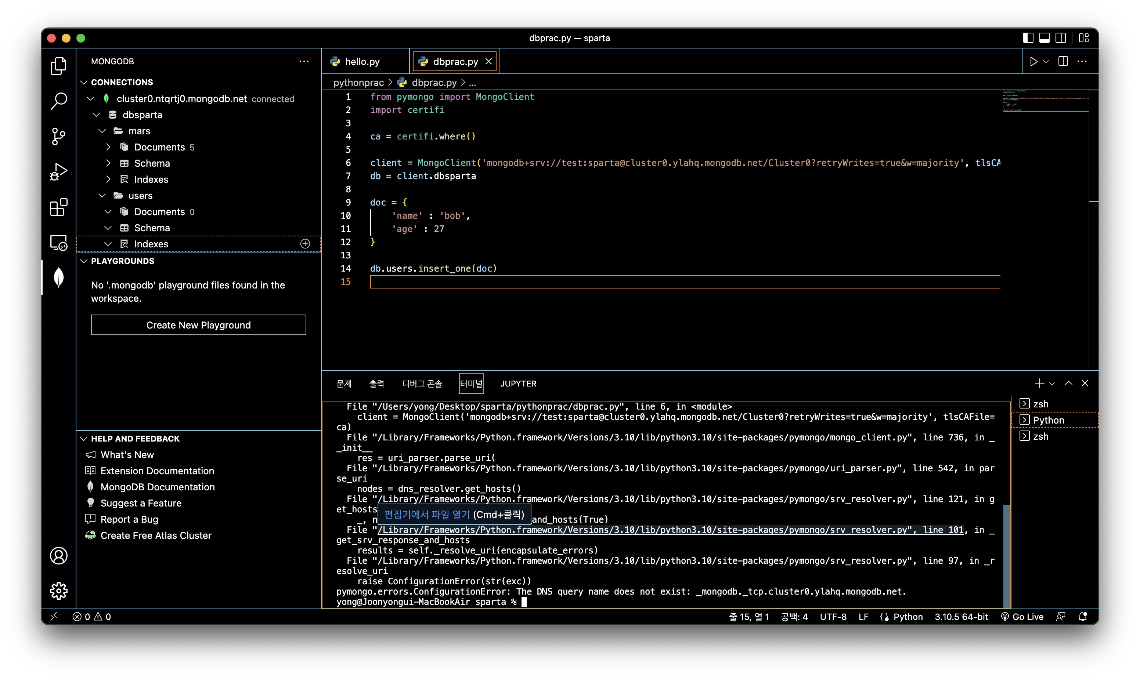
Task: Open What's New link
Action: pos(127,455)
